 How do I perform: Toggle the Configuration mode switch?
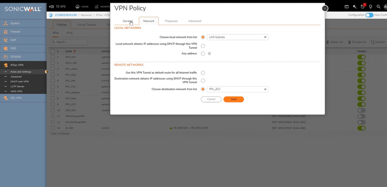[369, 15]
